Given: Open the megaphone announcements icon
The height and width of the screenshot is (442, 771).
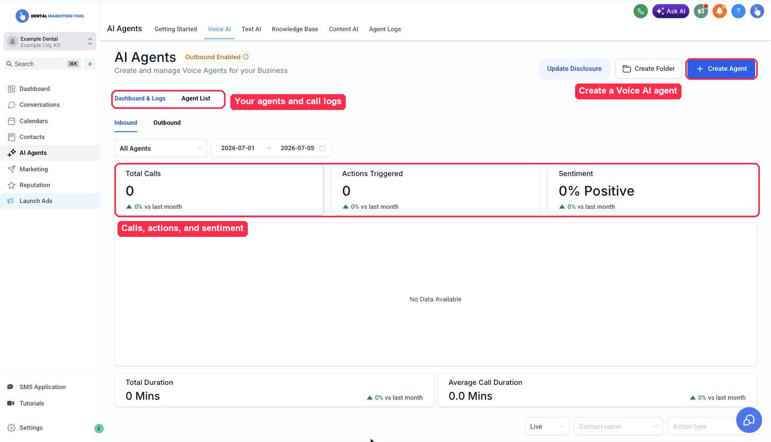Looking at the screenshot, I should (x=701, y=11).
